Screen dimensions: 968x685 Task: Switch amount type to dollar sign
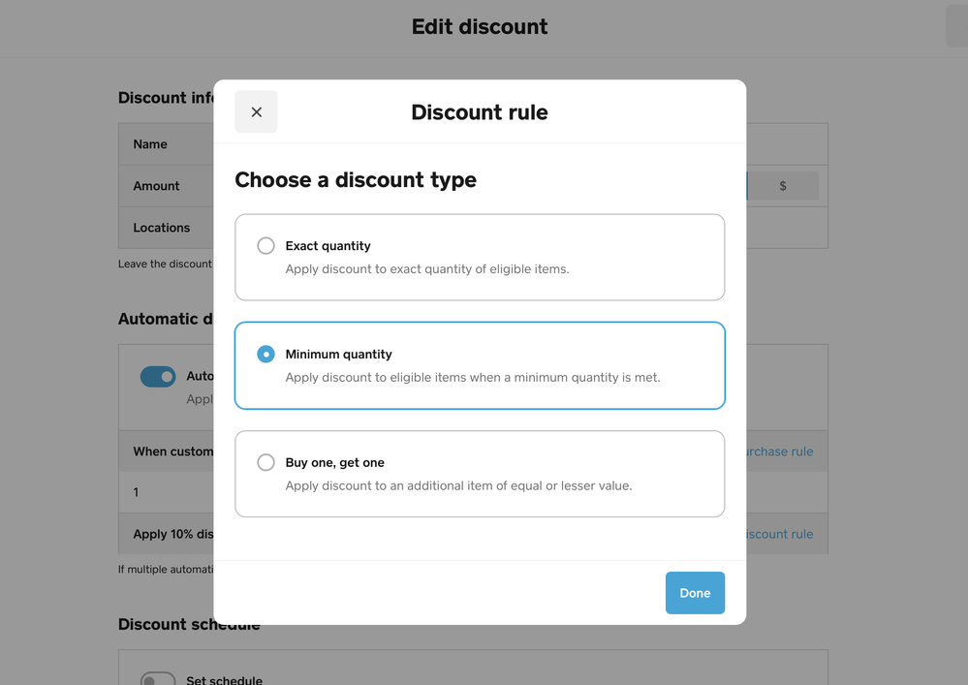783,186
